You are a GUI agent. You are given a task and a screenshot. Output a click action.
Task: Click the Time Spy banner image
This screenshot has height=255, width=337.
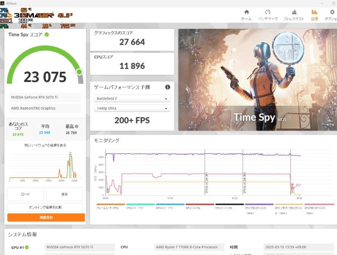[258, 80]
